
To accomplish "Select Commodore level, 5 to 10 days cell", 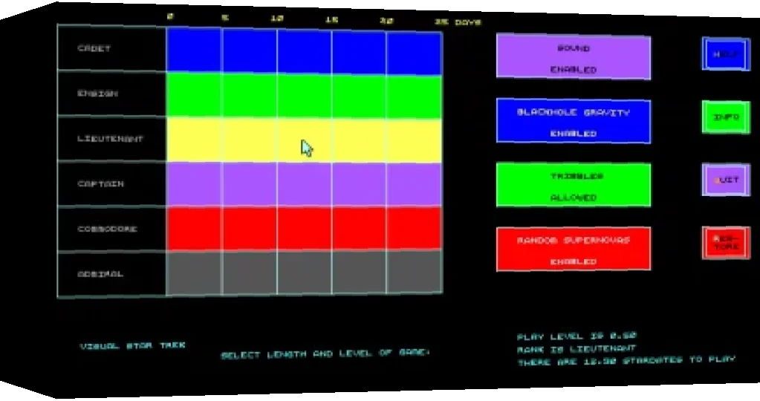I will point(249,229).
